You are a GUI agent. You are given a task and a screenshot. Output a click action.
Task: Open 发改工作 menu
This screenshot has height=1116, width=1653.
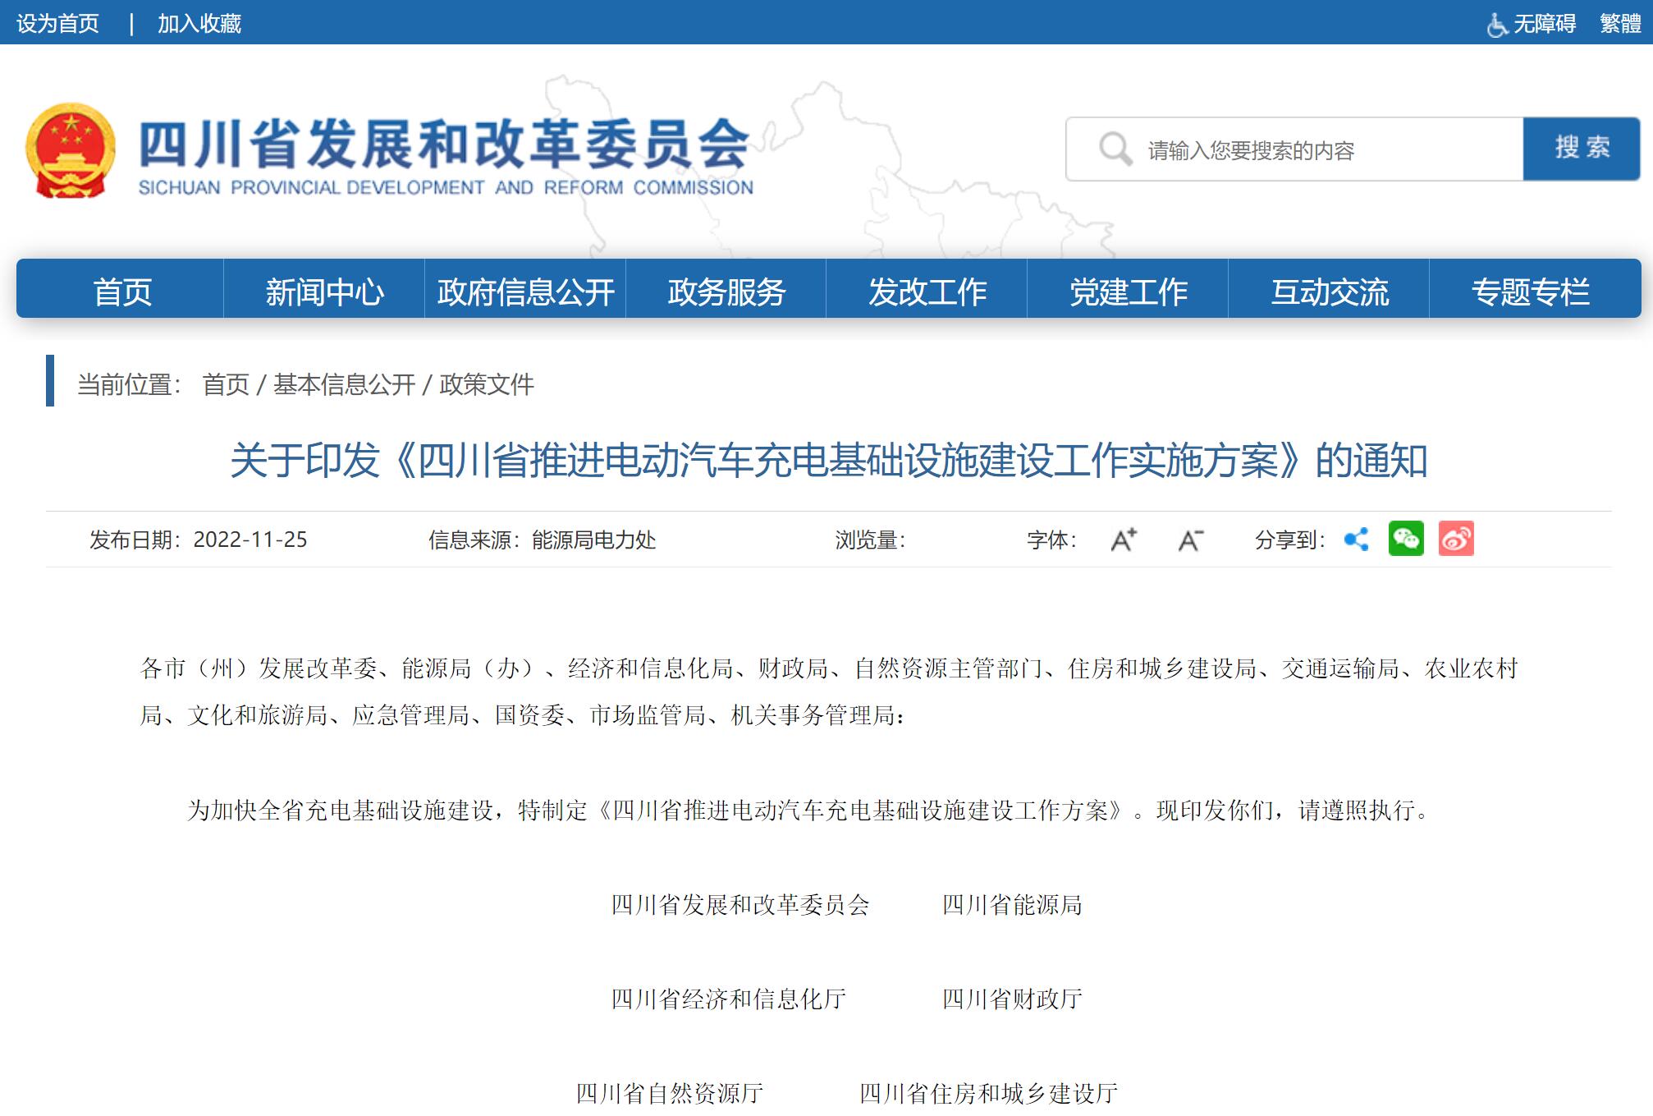click(927, 292)
